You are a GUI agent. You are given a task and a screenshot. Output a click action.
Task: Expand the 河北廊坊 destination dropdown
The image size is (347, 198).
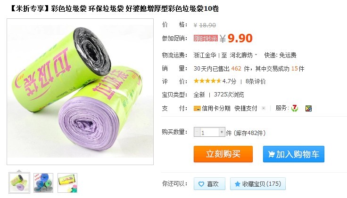(x=256, y=54)
